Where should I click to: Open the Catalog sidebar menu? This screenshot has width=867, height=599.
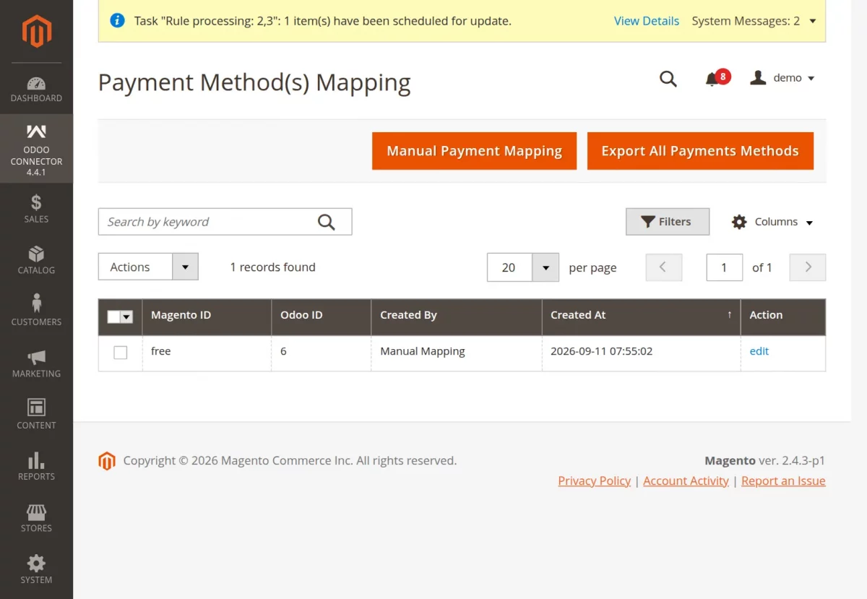coord(36,260)
